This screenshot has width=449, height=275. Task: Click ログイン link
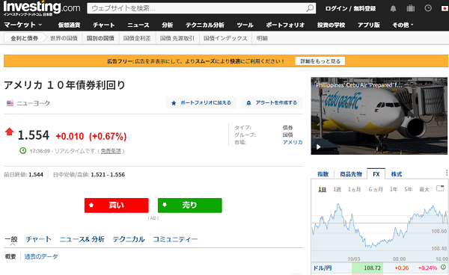click(336, 8)
